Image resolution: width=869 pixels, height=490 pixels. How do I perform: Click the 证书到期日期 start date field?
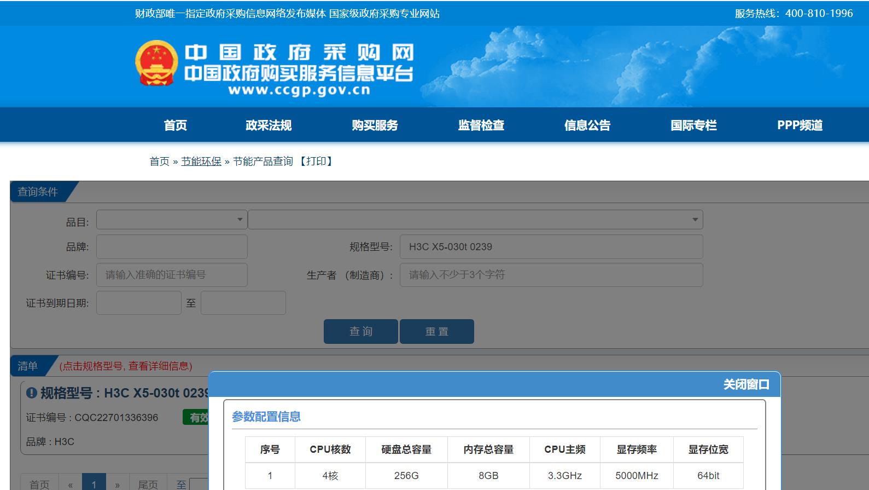(139, 303)
